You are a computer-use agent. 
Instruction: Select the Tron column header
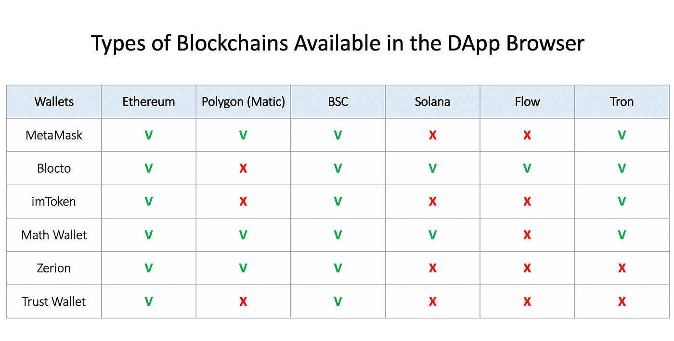(622, 101)
